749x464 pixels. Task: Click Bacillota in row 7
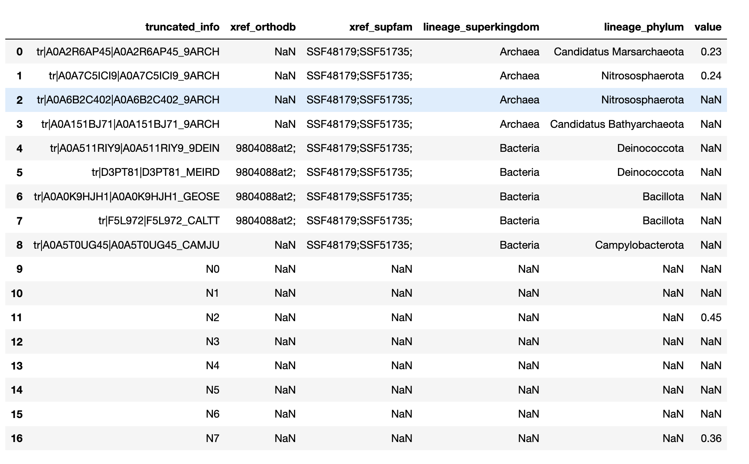tap(663, 221)
